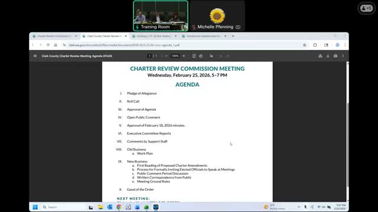
Task: Click 'Public Comment Period Discussion' sub-item
Action: [x=162, y=173]
